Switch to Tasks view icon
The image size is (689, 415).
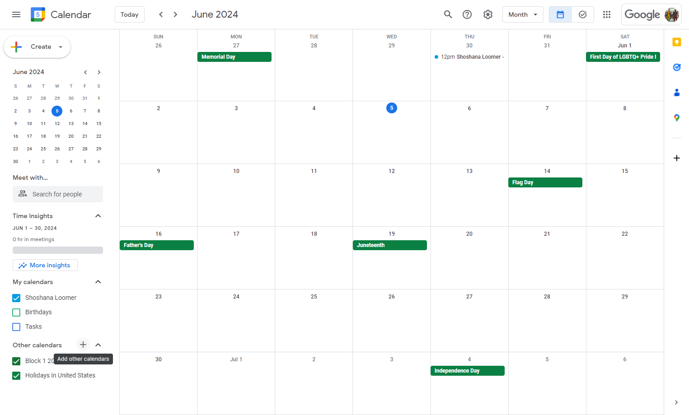(x=583, y=14)
